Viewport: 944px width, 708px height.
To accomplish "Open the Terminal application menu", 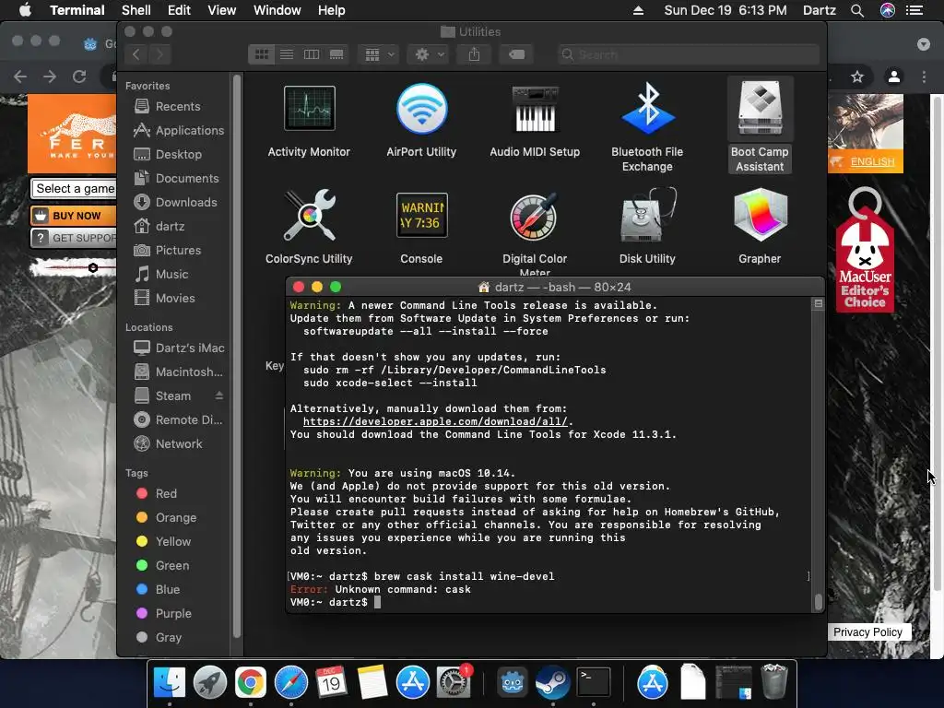I will [x=77, y=10].
